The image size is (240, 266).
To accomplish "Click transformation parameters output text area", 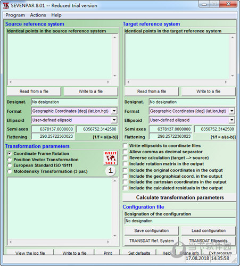I will (x=60, y=208).
